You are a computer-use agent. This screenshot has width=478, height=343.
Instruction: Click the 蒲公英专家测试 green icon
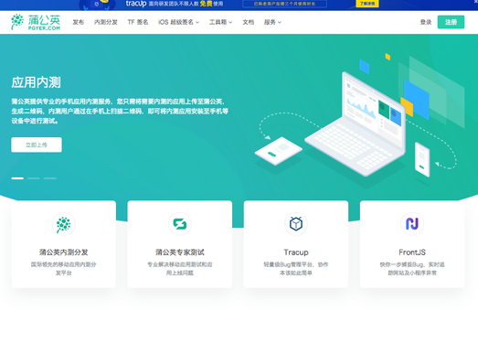[x=180, y=224]
